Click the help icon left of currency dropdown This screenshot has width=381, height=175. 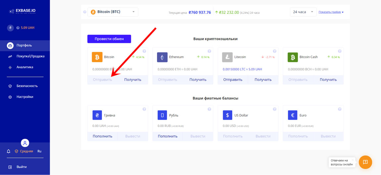point(84,12)
